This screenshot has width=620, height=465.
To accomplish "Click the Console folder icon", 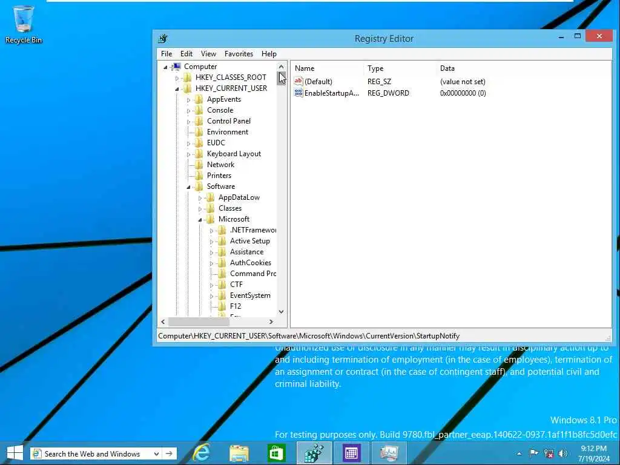I will click(199, 110).
